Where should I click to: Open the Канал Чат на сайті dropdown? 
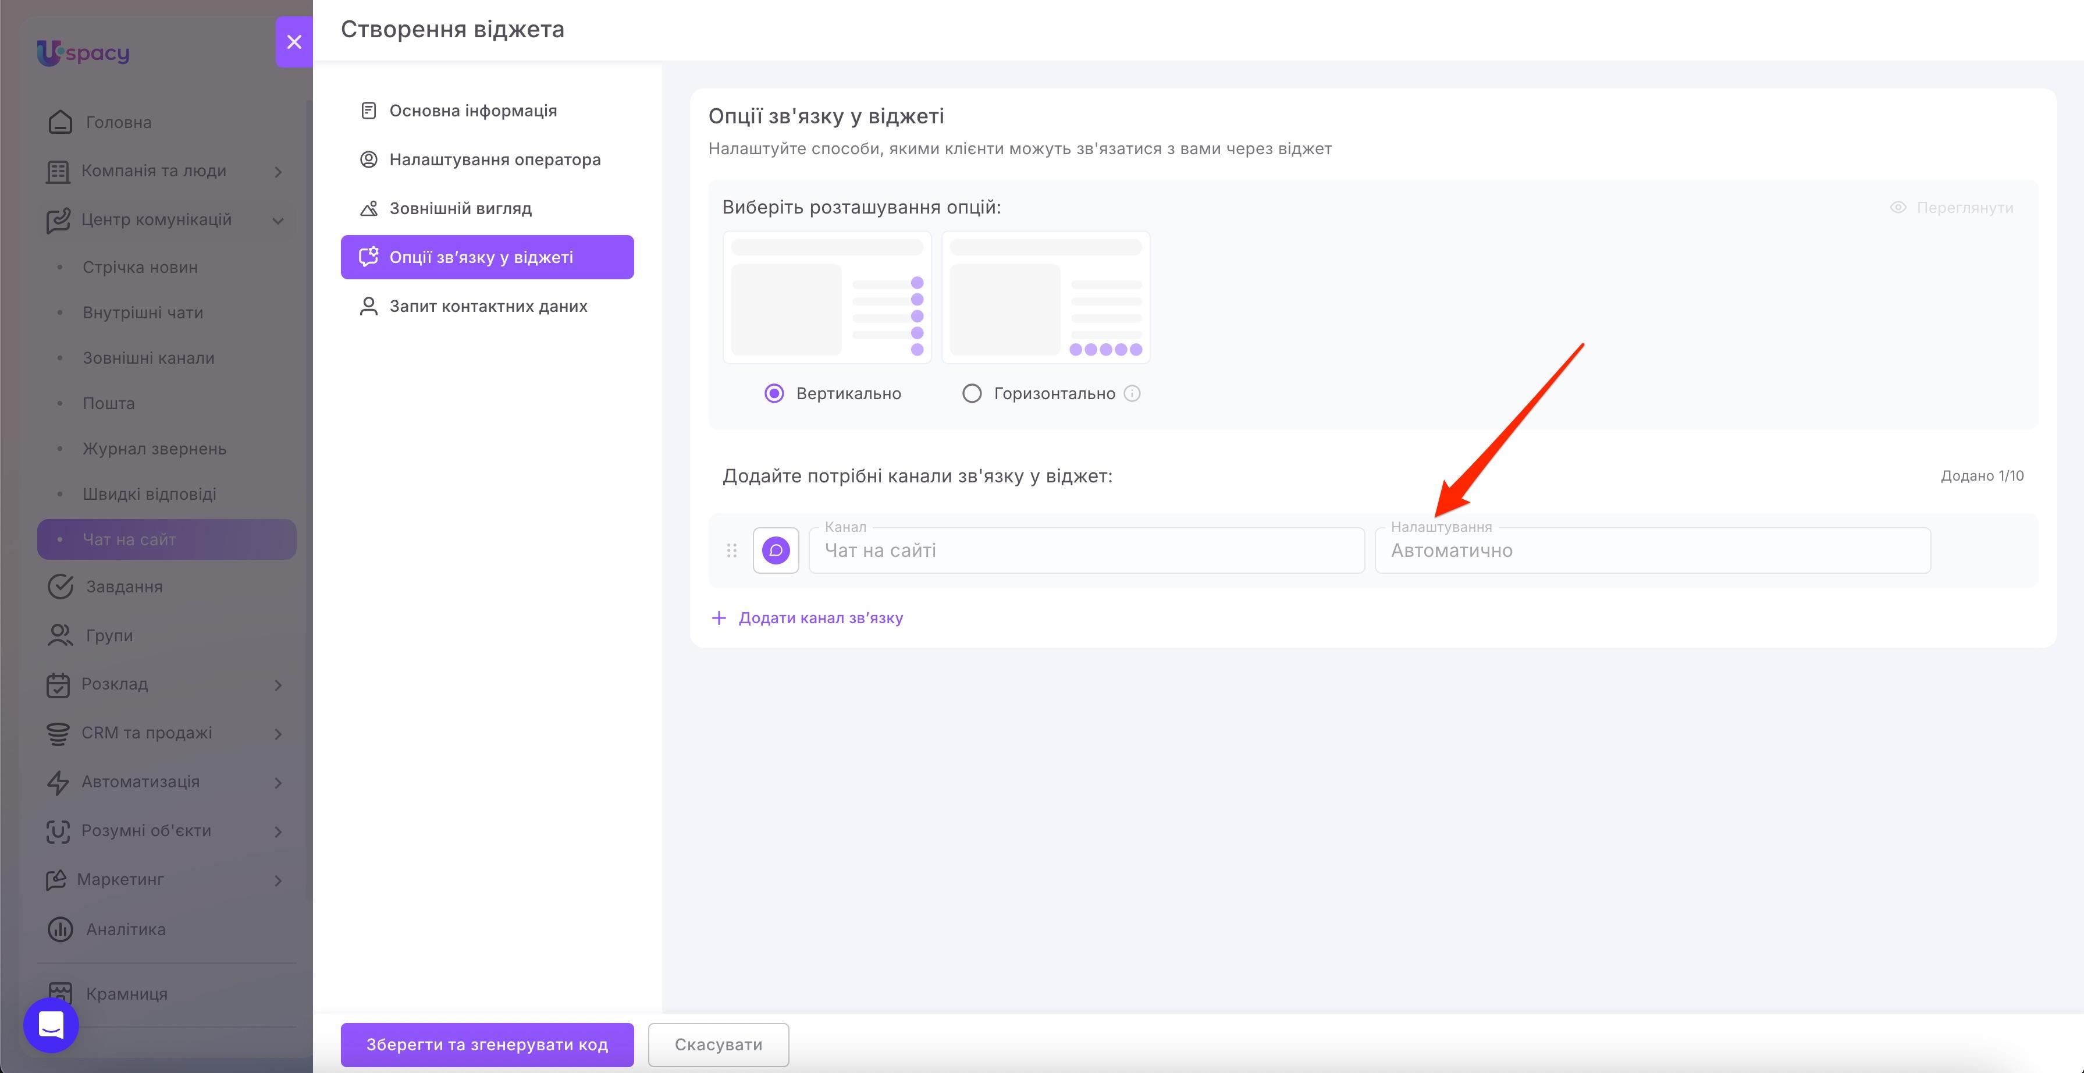[x=1086, y=550]
